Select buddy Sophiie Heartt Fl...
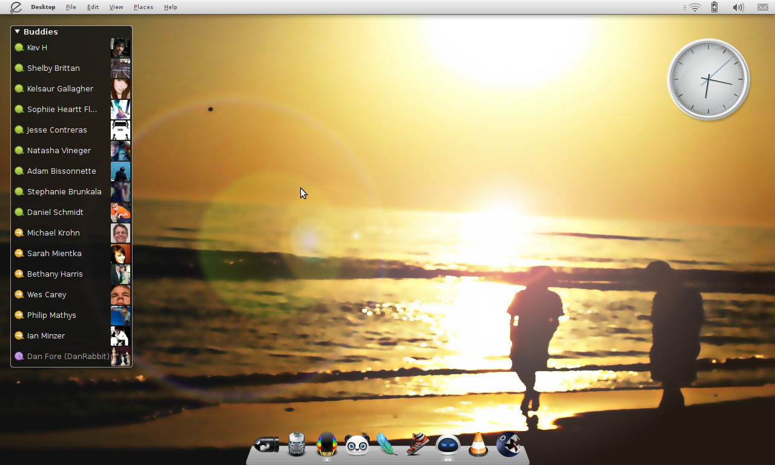This screenshot has width=775, height=465. click(71, 109)
